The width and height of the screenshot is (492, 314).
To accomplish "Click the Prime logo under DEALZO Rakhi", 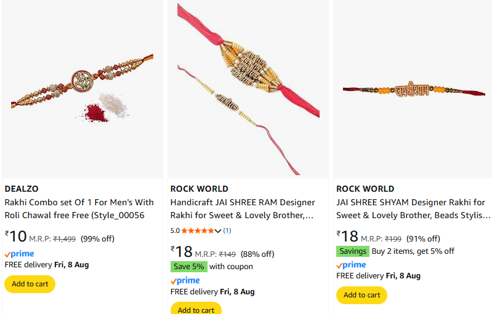I will (19, 254).
